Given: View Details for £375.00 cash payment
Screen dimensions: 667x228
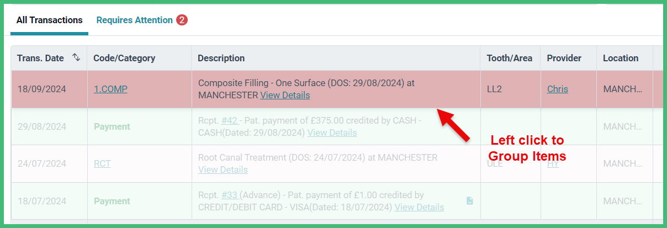Looking at the screenshot, I should point(332,132).
